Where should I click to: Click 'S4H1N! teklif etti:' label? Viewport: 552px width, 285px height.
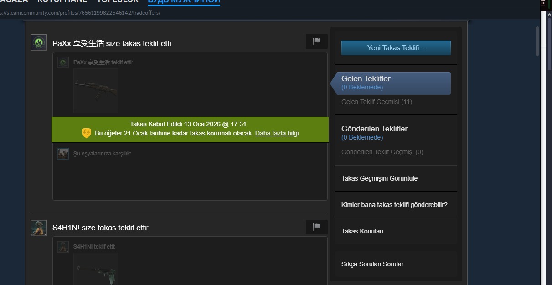(94, 247)
